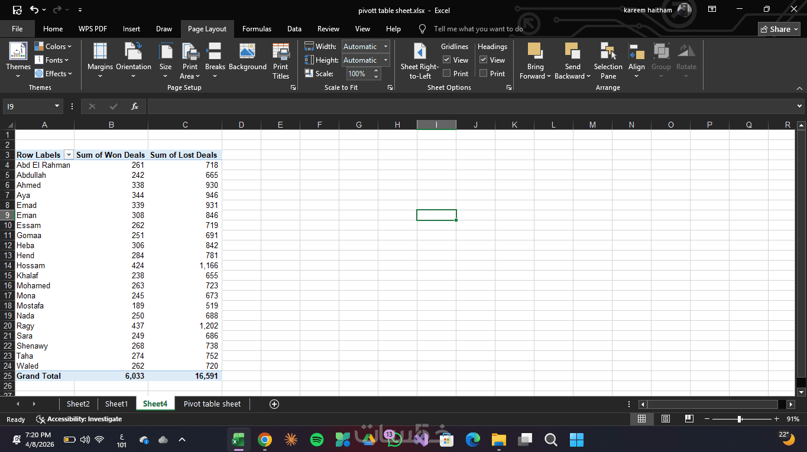This screenshot has height=452, width=807.
Task: Open the File menu
Action: (x=17, y=28)
